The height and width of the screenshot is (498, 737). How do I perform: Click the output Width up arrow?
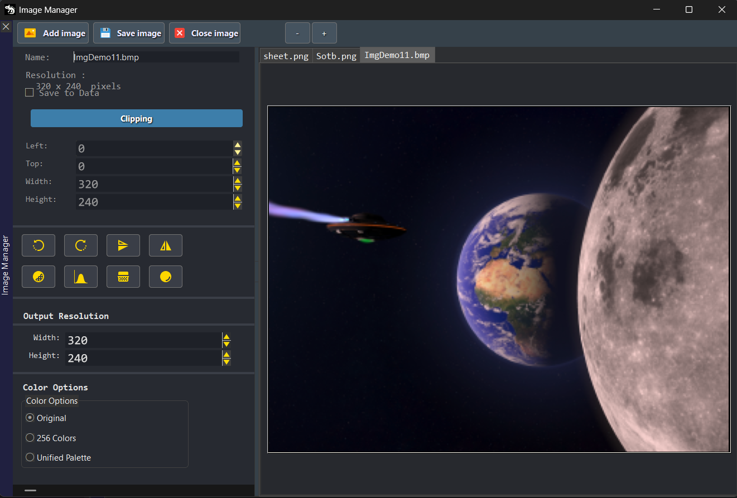click(226, 336)
